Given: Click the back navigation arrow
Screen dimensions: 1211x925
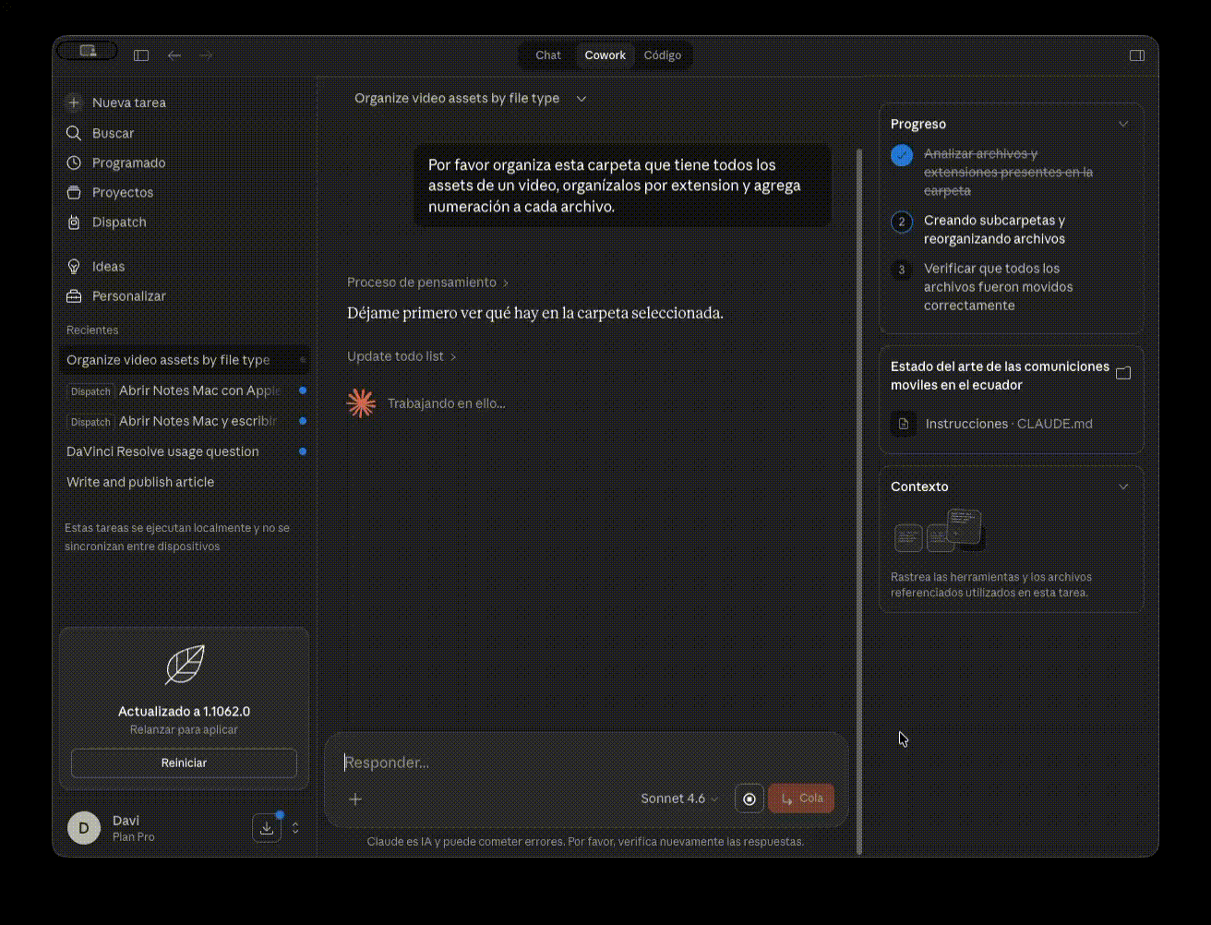Looking at the screenshot, I should 174,55.
